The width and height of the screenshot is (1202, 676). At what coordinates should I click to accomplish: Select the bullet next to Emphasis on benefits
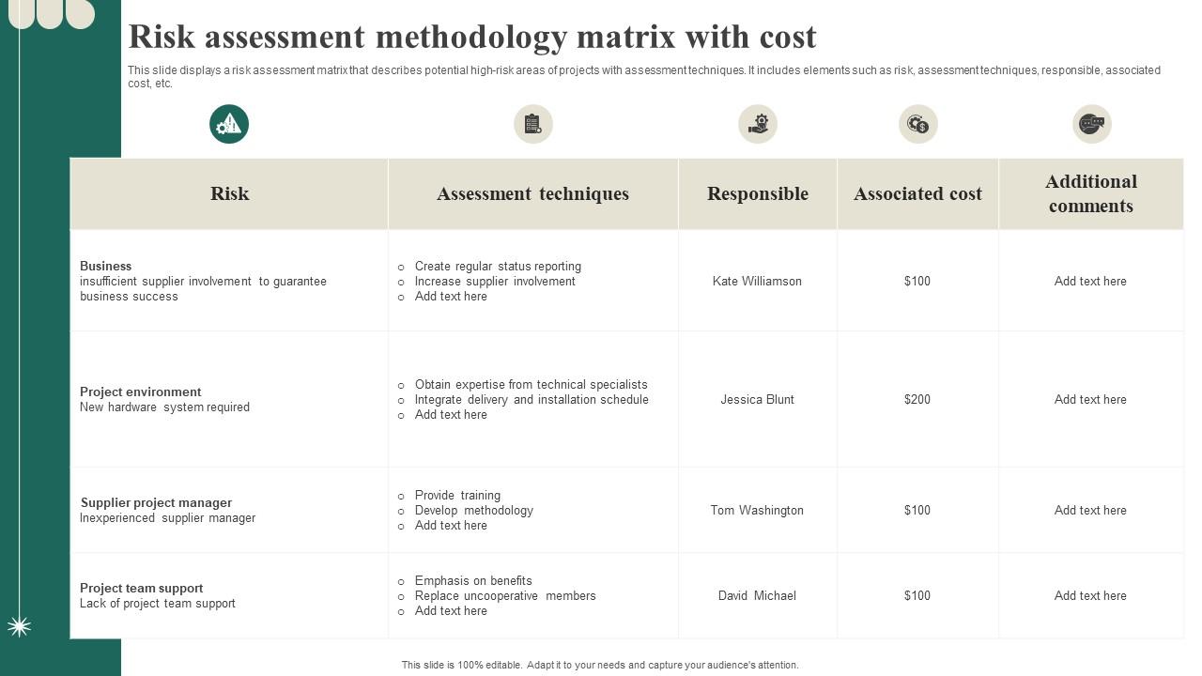[x=399, y=581]
